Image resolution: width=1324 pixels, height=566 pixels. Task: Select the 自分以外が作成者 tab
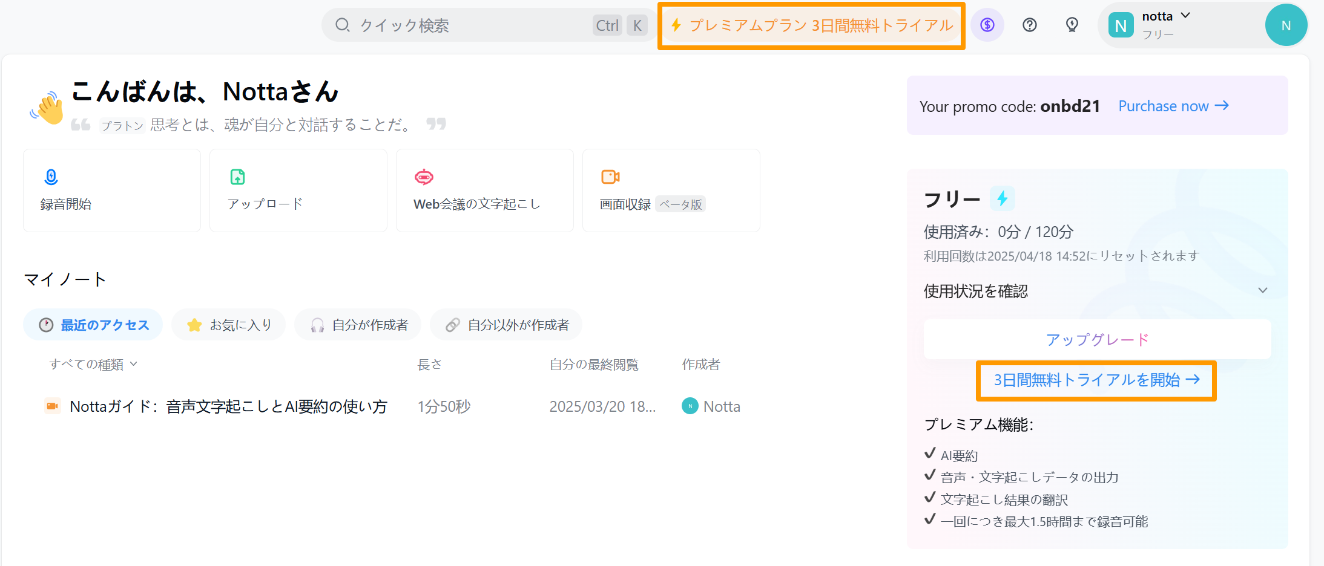506,325
